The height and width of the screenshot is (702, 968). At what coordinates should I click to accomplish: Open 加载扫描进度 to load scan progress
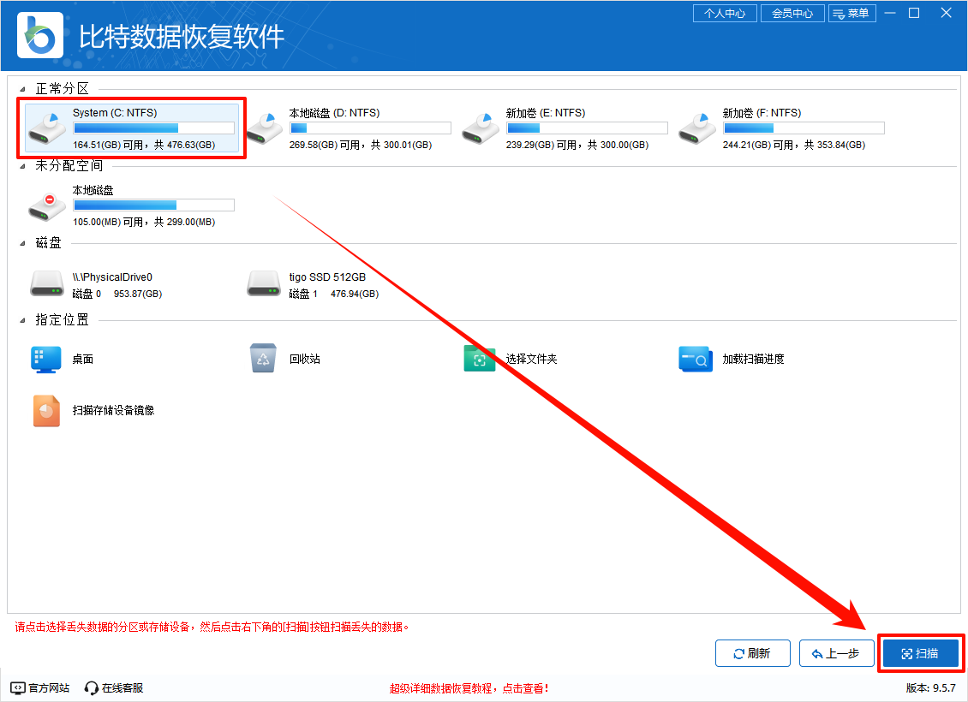(696, 359)
